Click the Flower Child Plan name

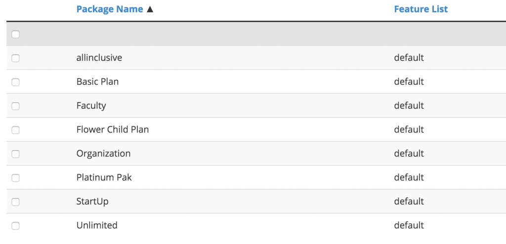tap(113, 129)
